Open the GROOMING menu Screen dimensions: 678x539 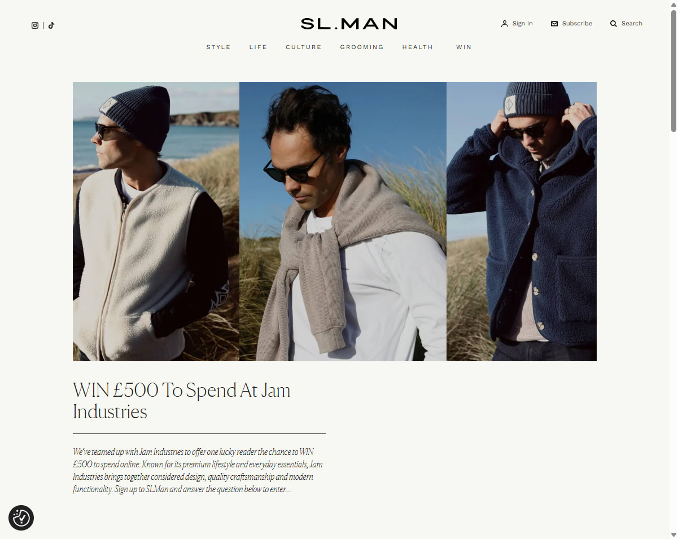362,47
